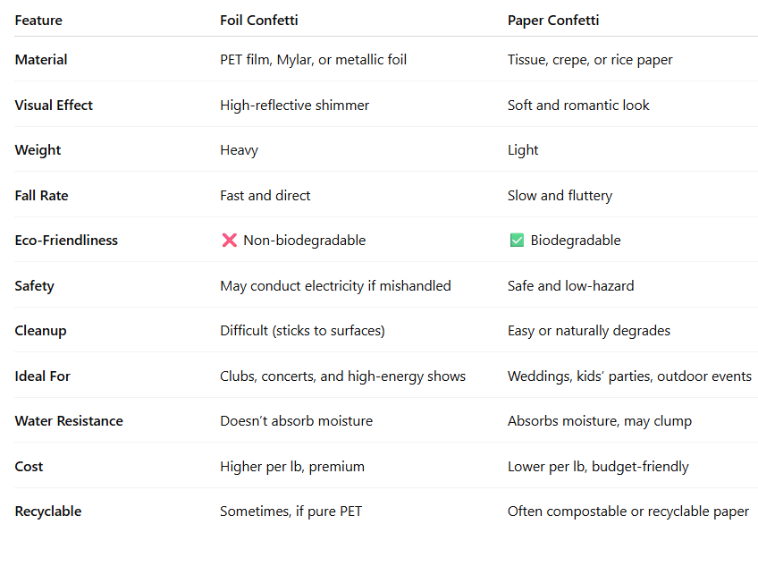
Task: Select the Foil Confetti column header
Action: 259,21
